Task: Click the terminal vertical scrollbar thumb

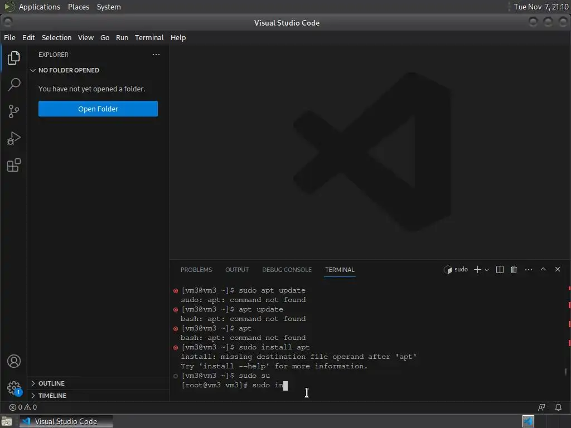Action: (565, 372)
